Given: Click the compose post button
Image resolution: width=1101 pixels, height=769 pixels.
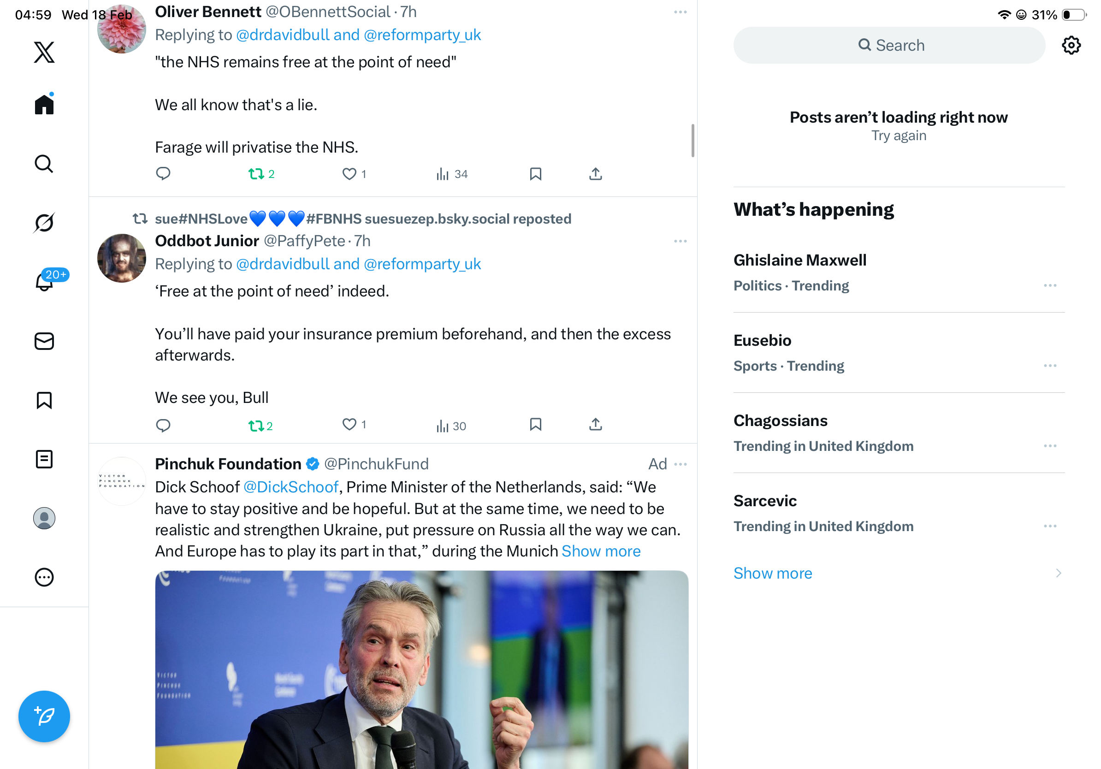Looking at the screenshot, I should pyautogui.click(x=44, y=716).
